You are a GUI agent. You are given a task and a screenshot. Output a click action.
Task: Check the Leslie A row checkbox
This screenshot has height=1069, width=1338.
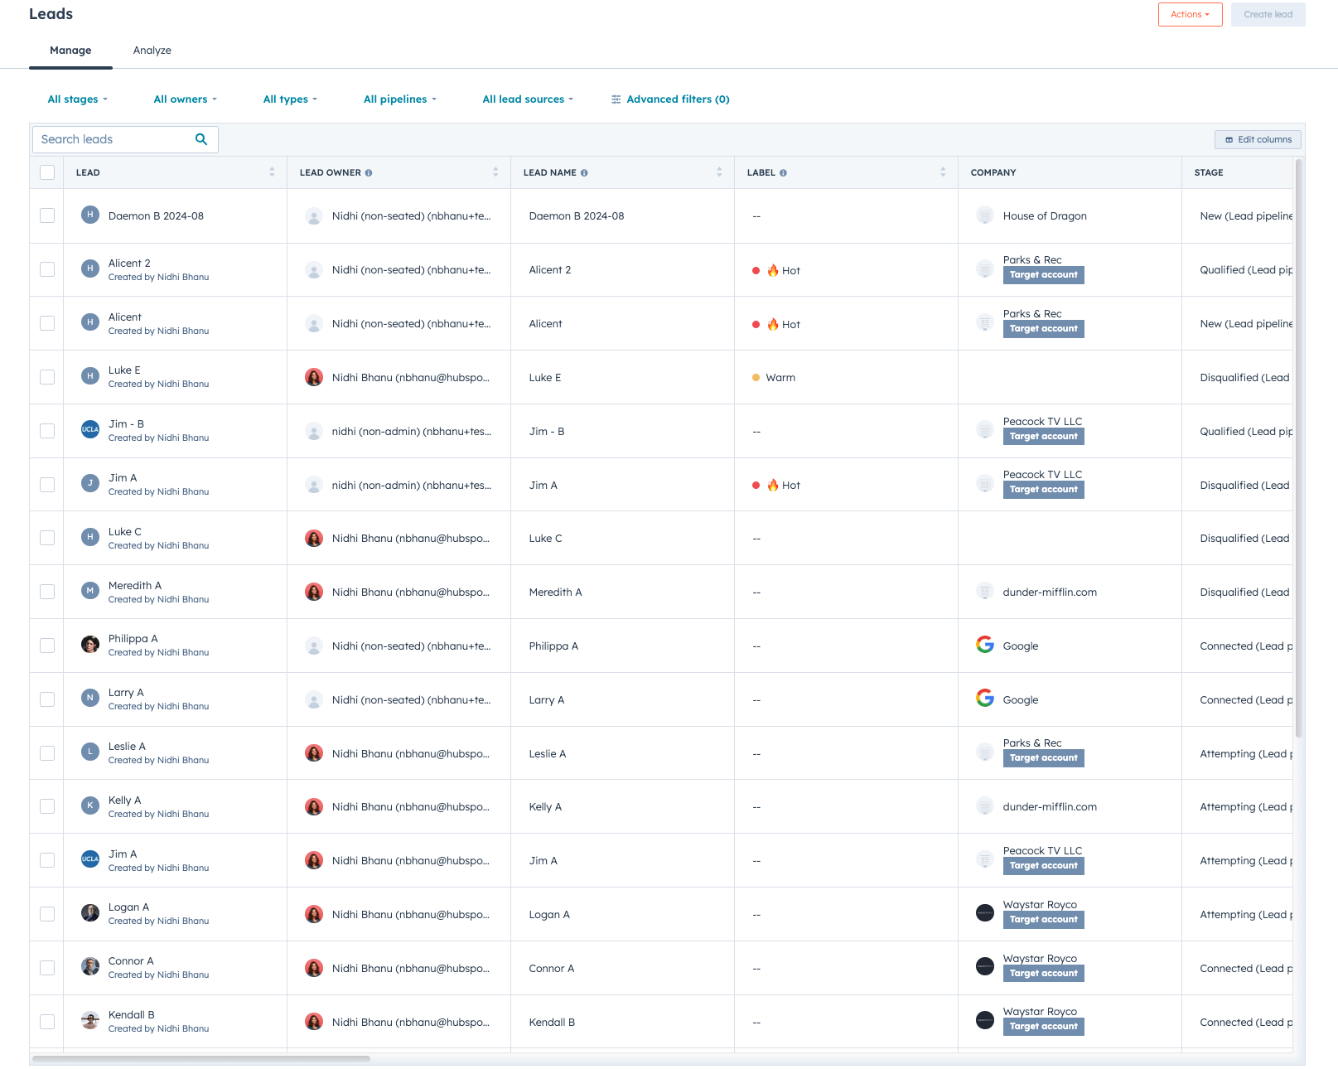pos(47,753)
